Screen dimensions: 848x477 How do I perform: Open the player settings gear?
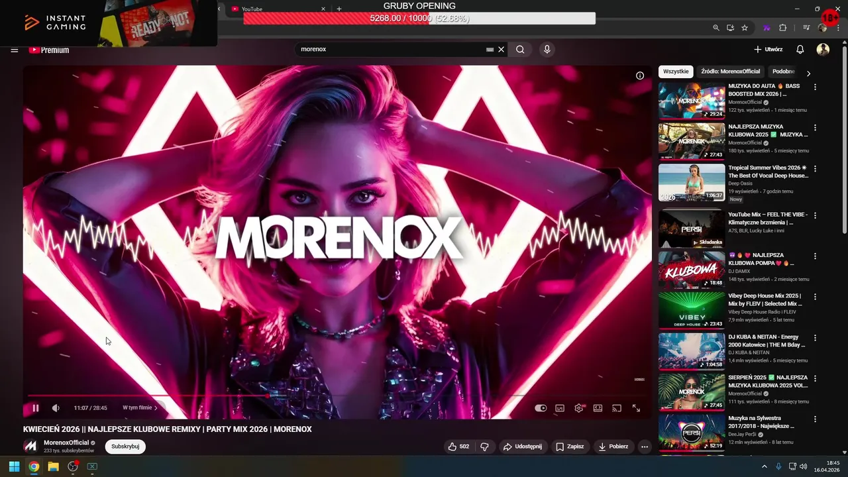[x=579, y=408]
